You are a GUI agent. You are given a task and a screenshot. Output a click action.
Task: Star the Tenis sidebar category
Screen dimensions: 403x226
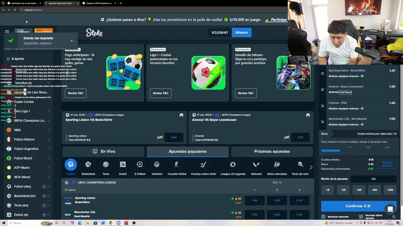pyautogui.click(x=44, y=205)
